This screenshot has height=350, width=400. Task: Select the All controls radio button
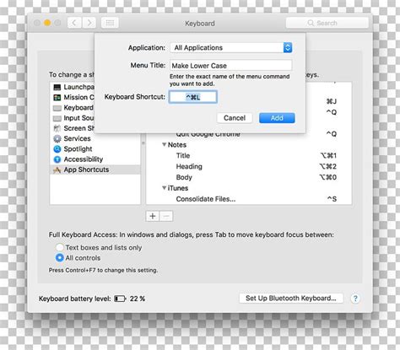click(x=60, y=258)
